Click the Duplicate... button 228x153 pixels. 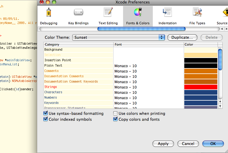coord(182,38)
